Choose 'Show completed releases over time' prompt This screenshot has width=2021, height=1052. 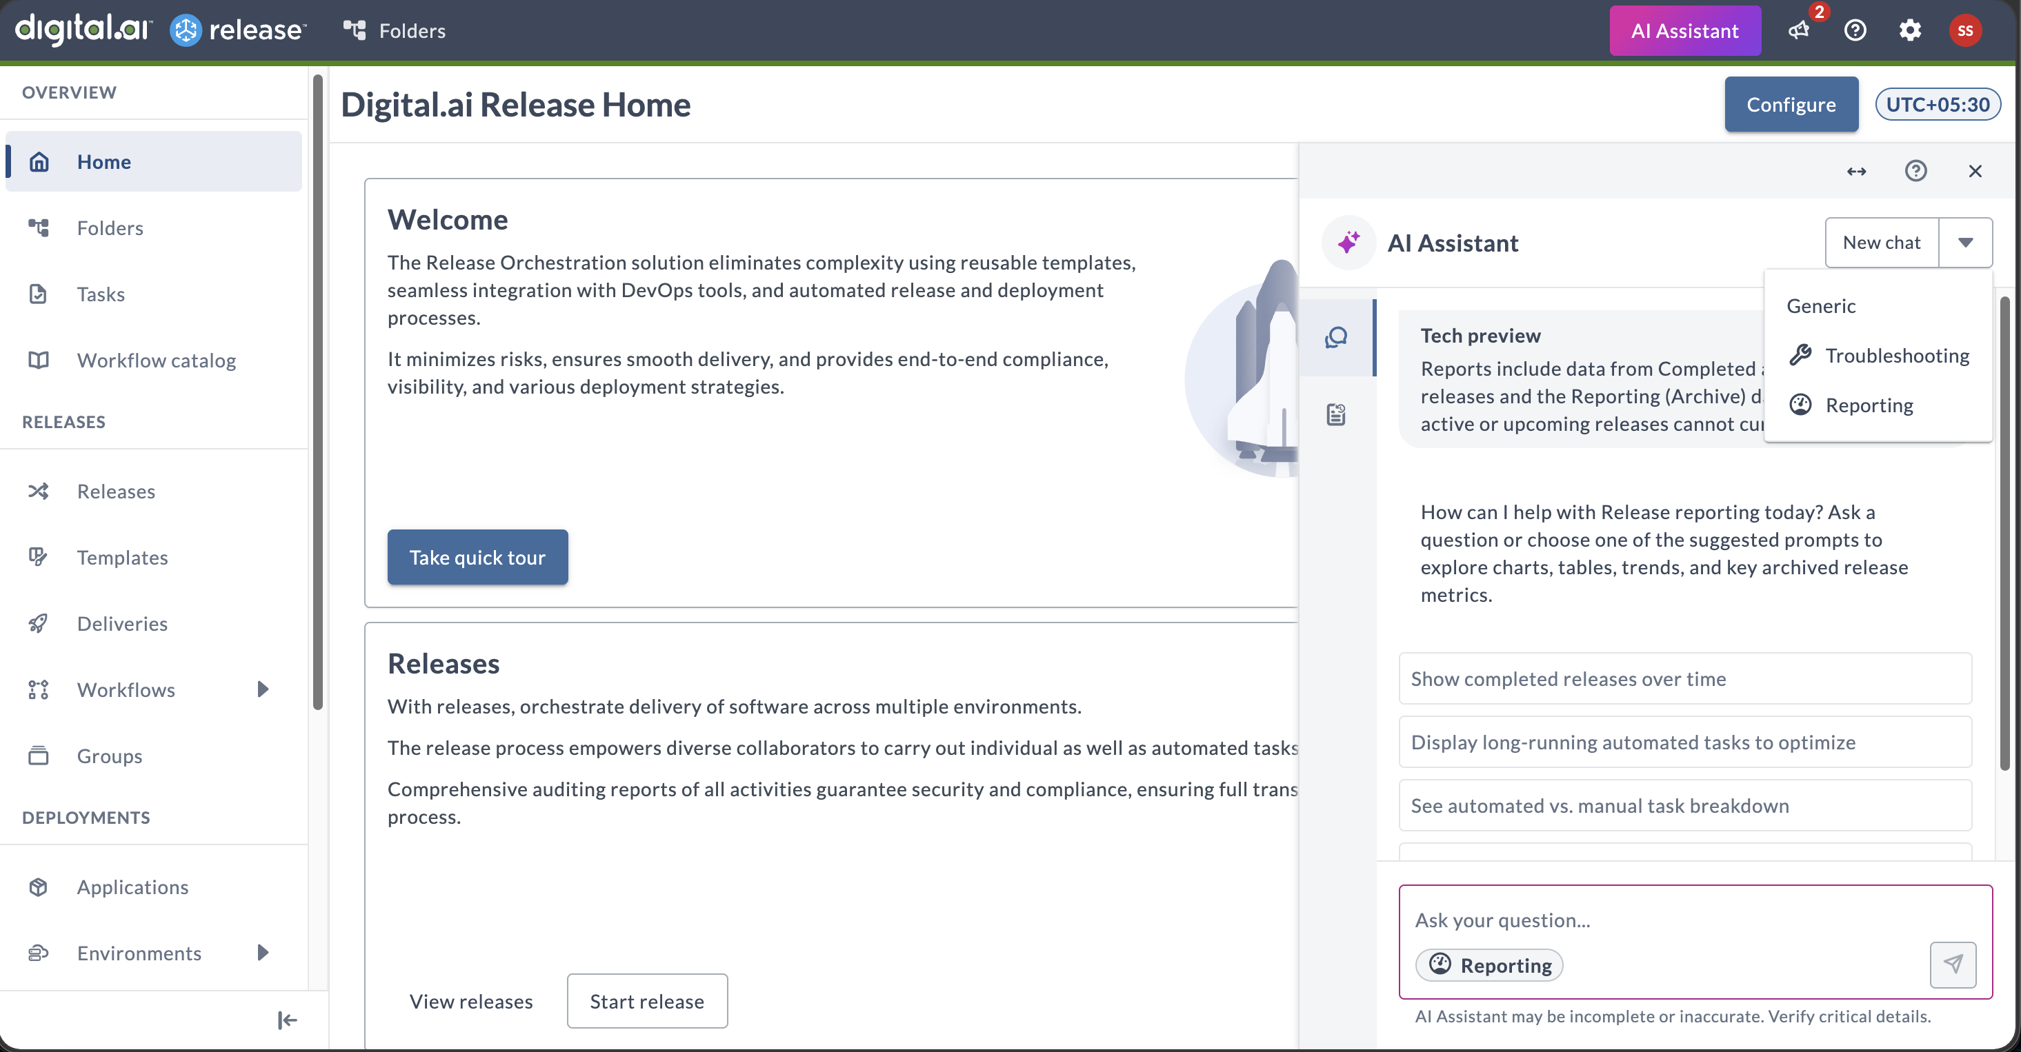pos(1684,678)
